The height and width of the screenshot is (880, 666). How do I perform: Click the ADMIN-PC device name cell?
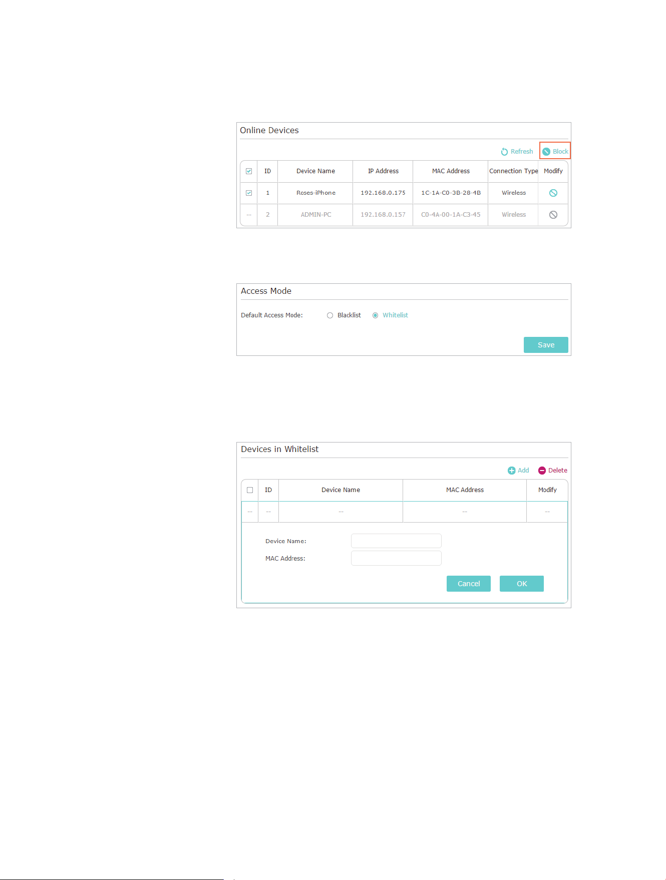tap(315, 215)
